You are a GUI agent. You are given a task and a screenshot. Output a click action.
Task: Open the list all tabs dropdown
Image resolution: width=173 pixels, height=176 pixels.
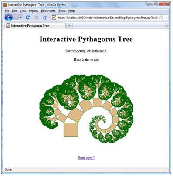point(167,26)
